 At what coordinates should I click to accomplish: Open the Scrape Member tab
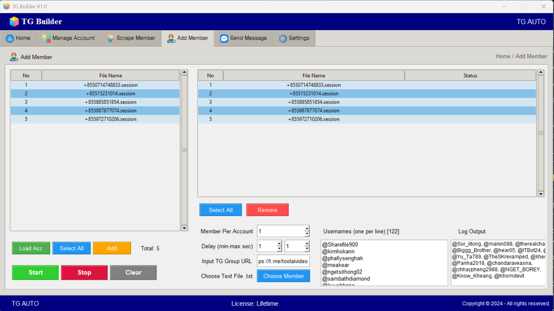click(x=131, y=38)
